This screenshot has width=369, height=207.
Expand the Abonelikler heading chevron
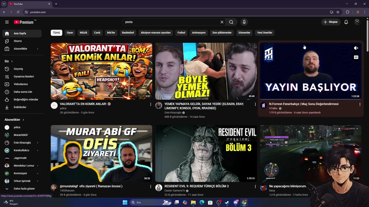pyautogui.click(x=23, y=120)
